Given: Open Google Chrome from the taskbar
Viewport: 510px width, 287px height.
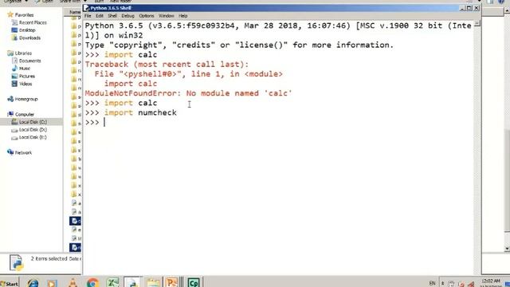Looking at the screenshot, I should click(92, 283).
